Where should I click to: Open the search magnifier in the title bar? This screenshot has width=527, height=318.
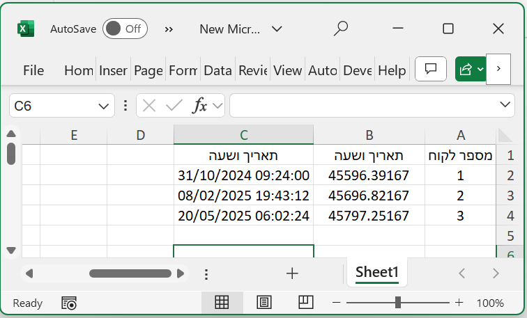tap(340, 29)
